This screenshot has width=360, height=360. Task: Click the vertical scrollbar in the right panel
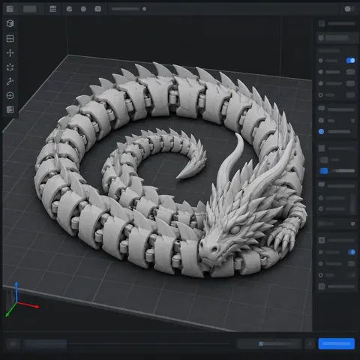[352, 203]
